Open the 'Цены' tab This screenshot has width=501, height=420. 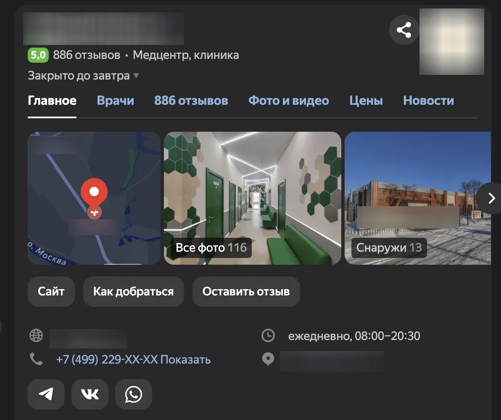click(x=366, y=101)
